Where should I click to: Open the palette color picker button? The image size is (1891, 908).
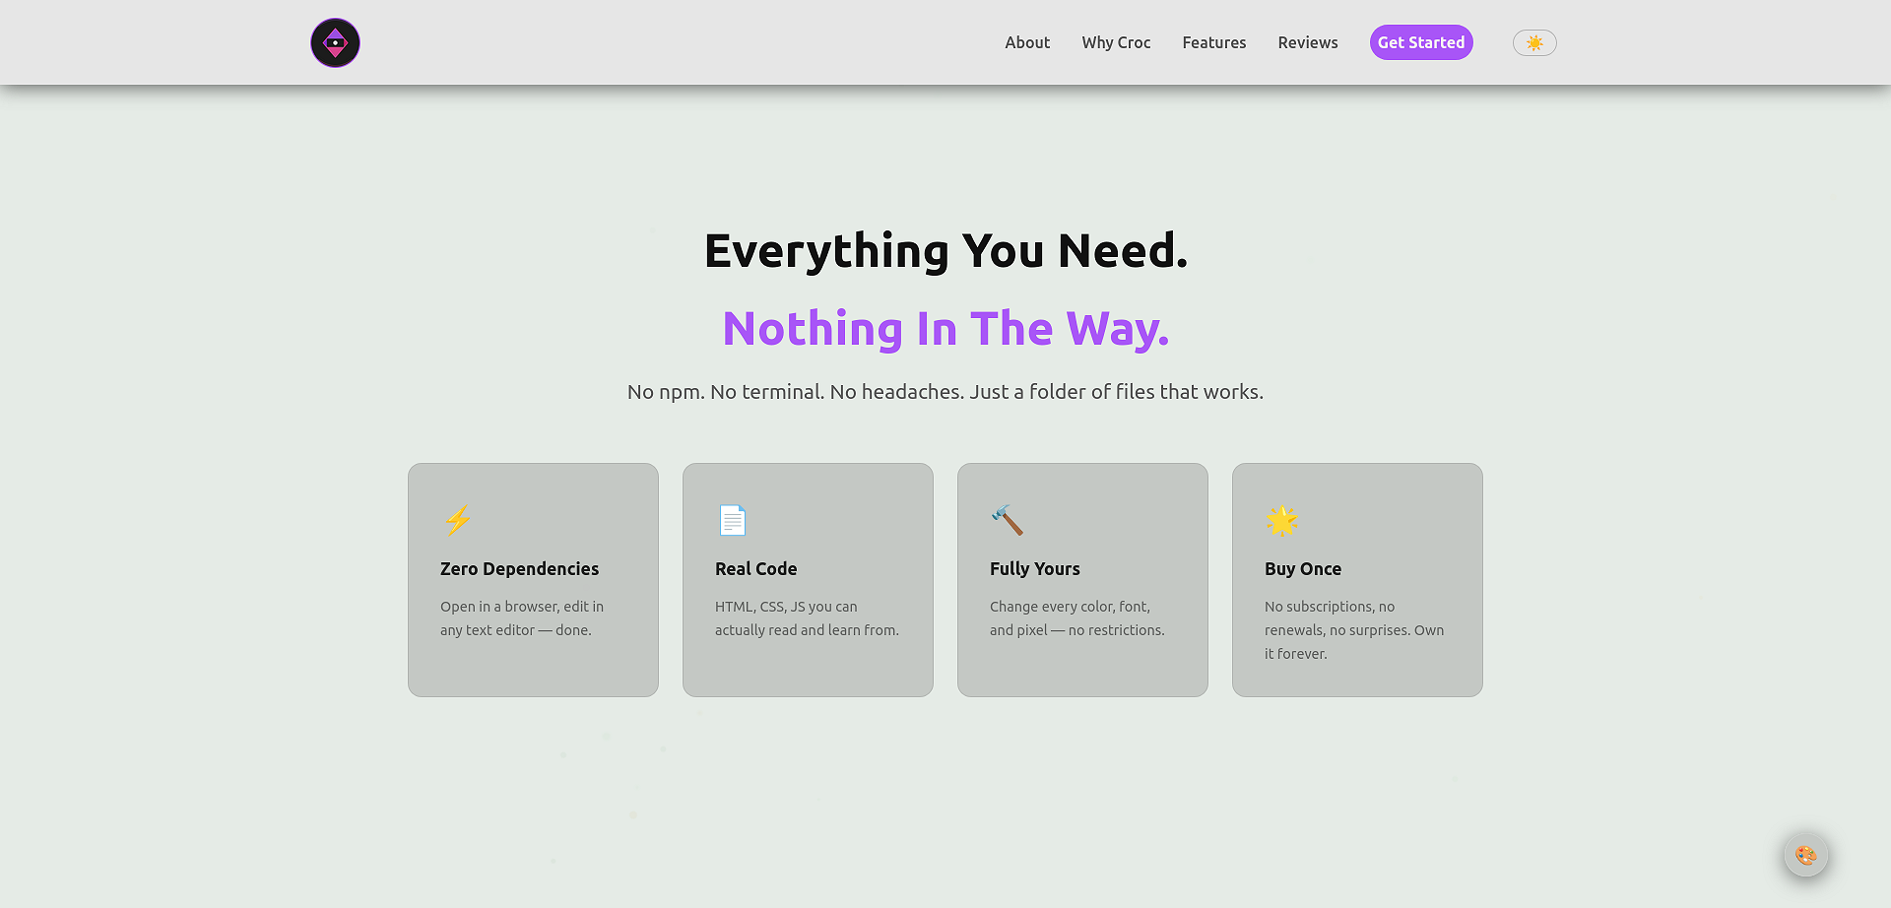tap(1805, 855)
